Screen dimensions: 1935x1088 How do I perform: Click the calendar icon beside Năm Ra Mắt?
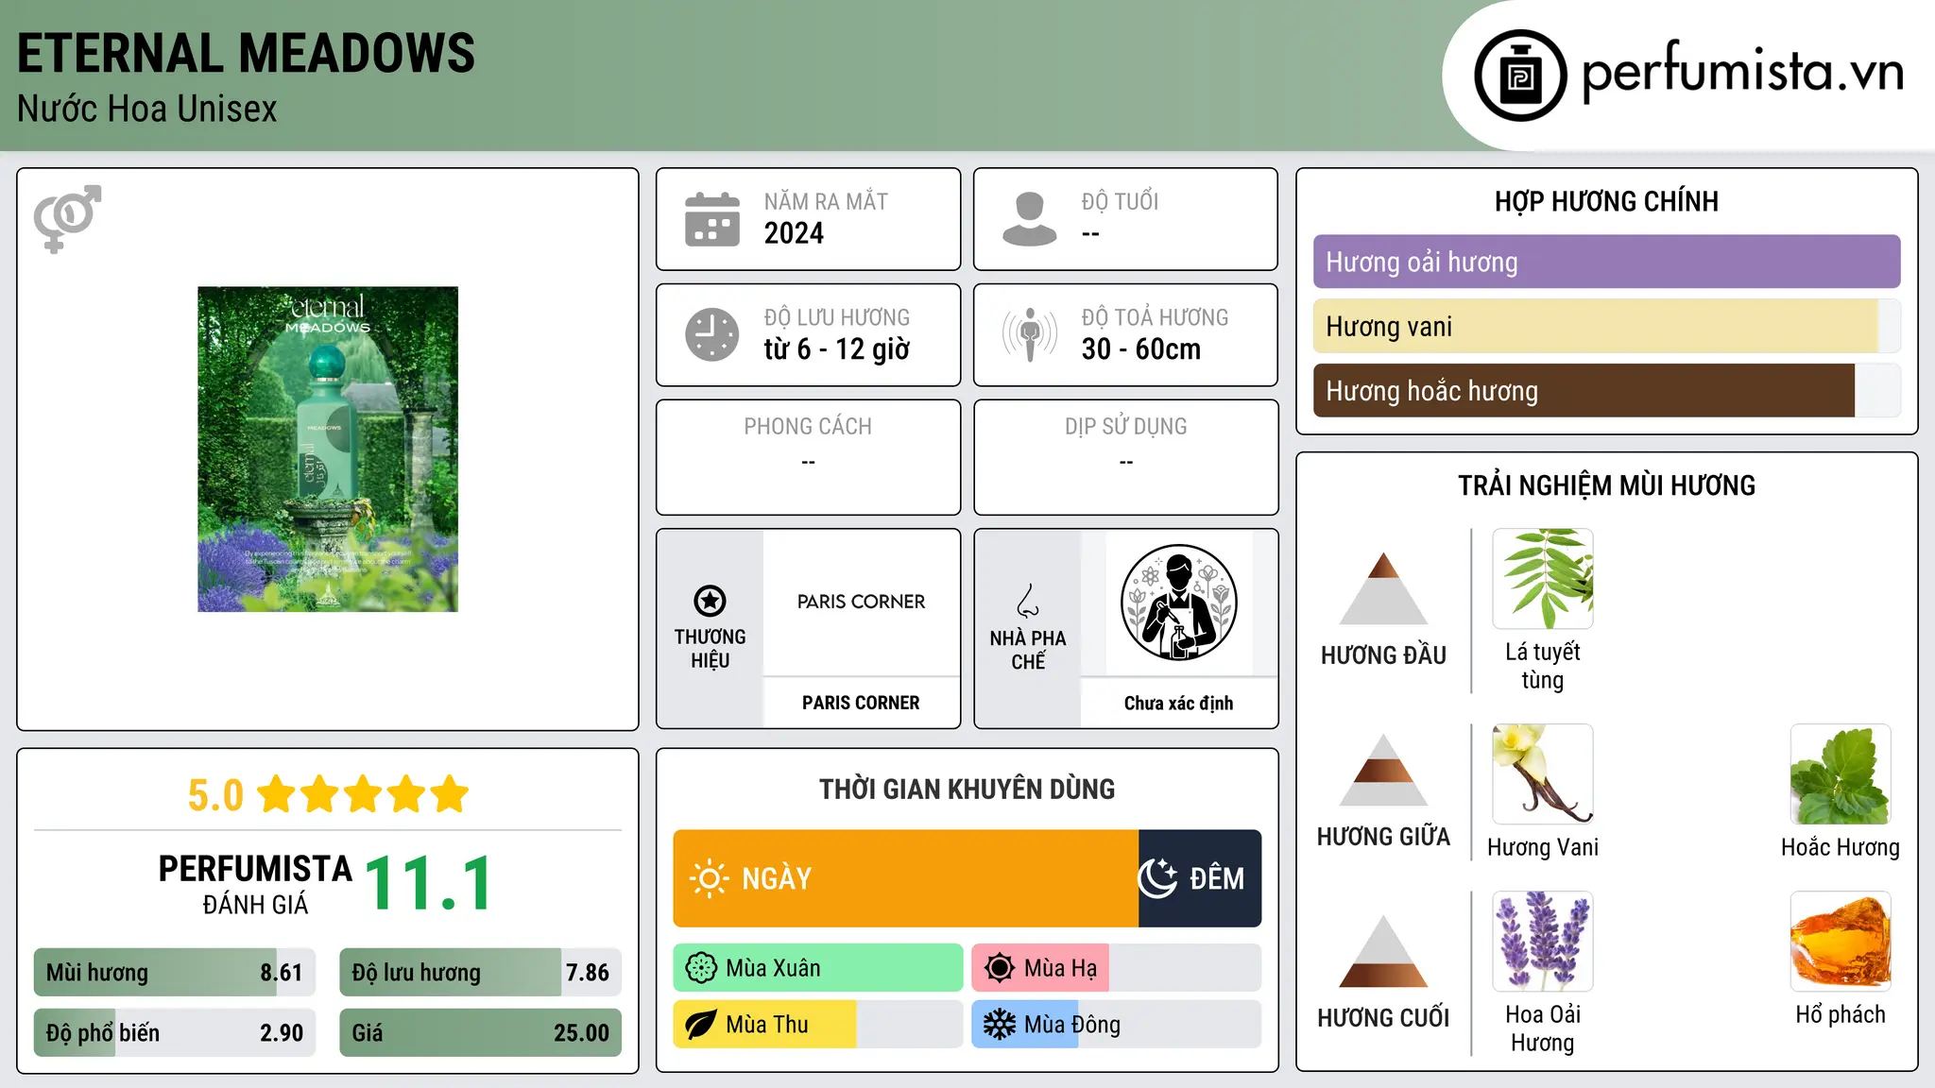tap(712, 219)
